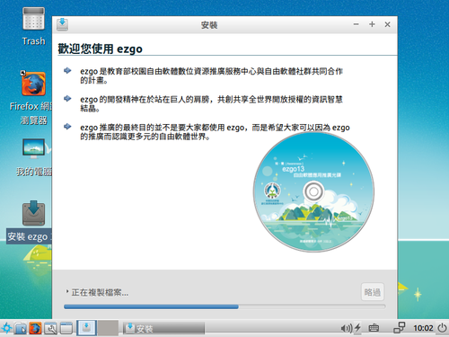
Task: Switch to the second gray workspace in pager
Action: point(108,327)
